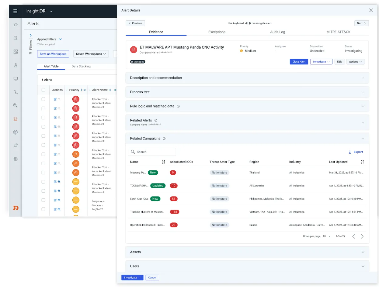Open the Settings gear icon in sidebar
379x288 pixels.
(16, 159)
